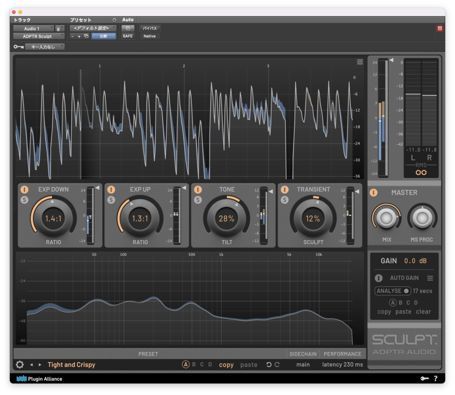Select state A in bottom preset bar
Viewport: 455px width, 395px height.
click(186, 364)
